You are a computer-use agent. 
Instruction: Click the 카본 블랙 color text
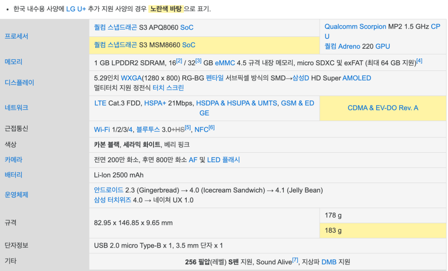pyautogui.click(x=107, y=145)
